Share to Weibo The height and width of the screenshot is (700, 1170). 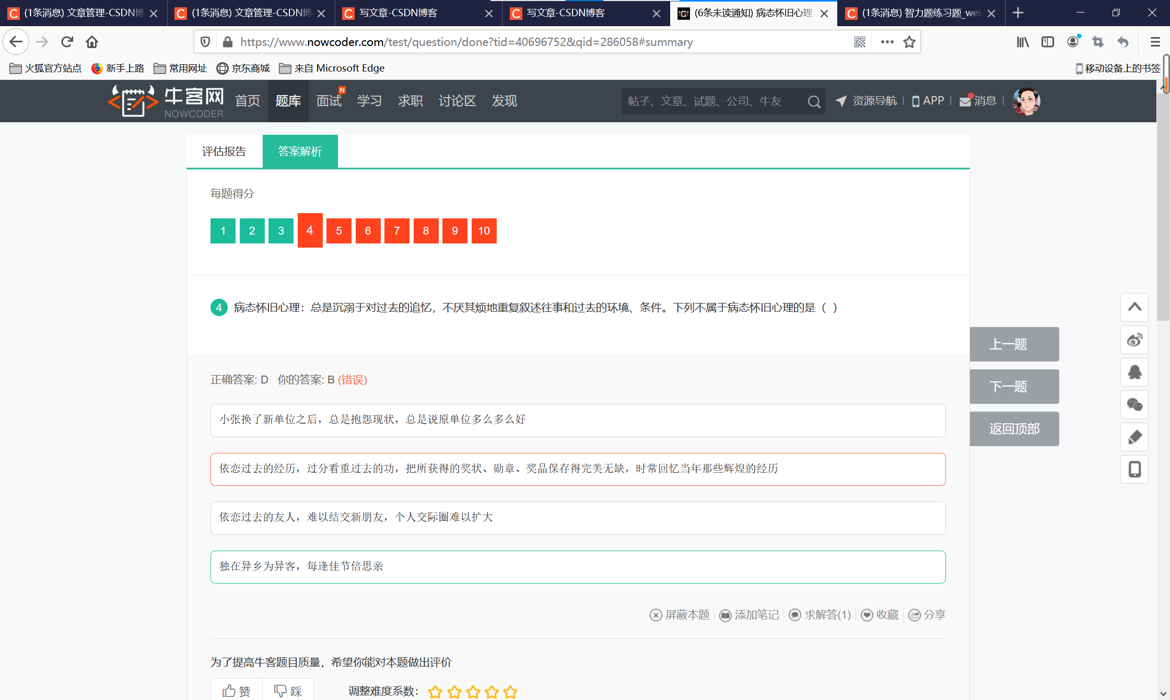1134,340
